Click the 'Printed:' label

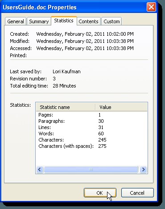[18, 55]
